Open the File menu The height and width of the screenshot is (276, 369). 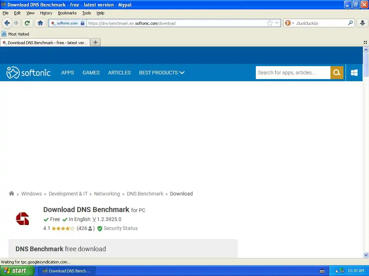(5, 13)
